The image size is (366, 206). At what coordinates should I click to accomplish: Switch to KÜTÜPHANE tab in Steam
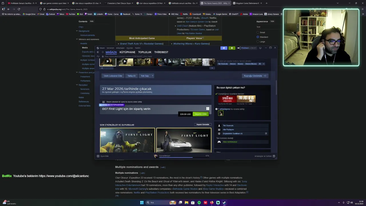coord(128,52)
